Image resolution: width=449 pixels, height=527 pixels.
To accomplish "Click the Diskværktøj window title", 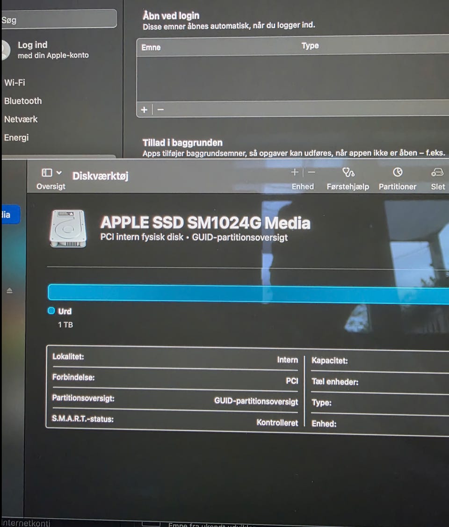I will (100, 176).
